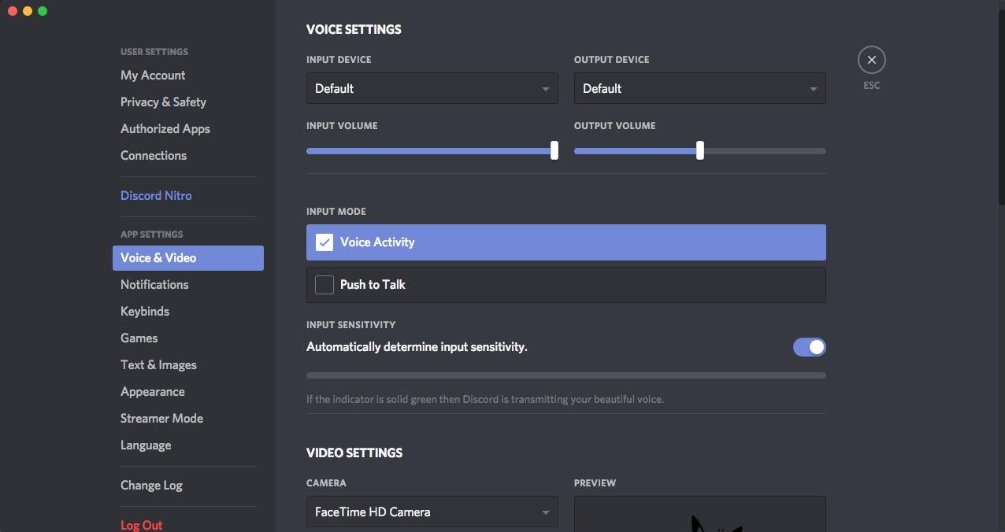Disable automatic input sensitivity toggle
This screenshot has height=532, width=1005.
pos(809,347)
